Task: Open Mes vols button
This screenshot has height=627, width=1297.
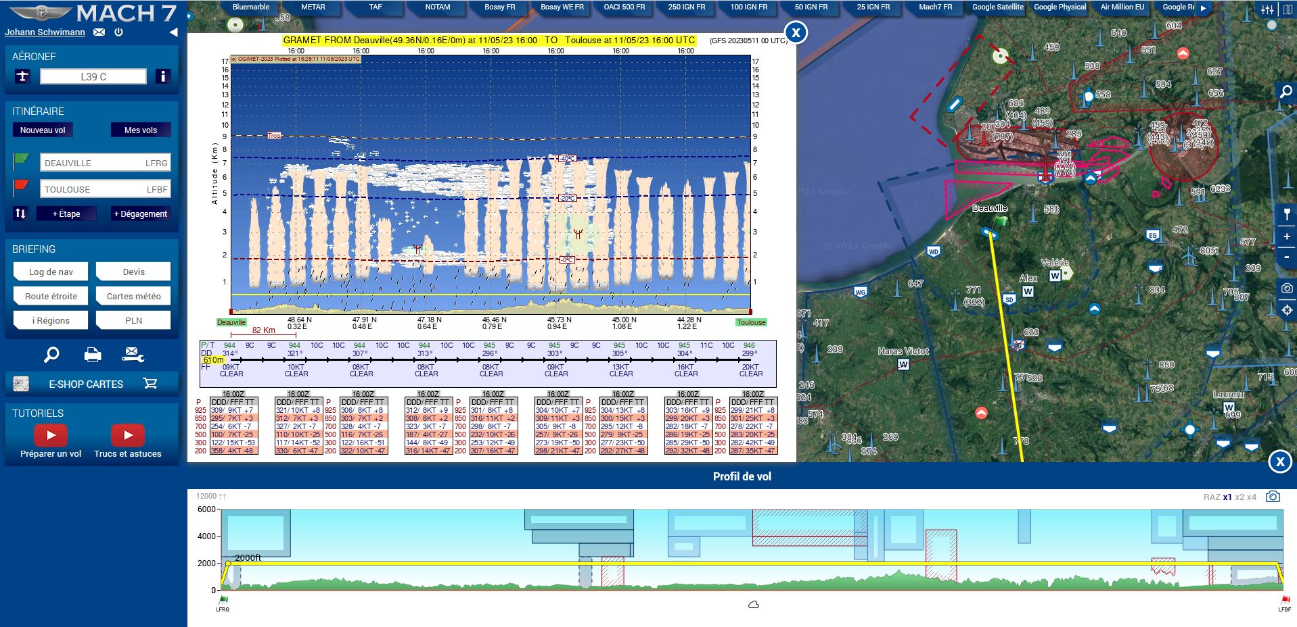Action: point(141,130)
